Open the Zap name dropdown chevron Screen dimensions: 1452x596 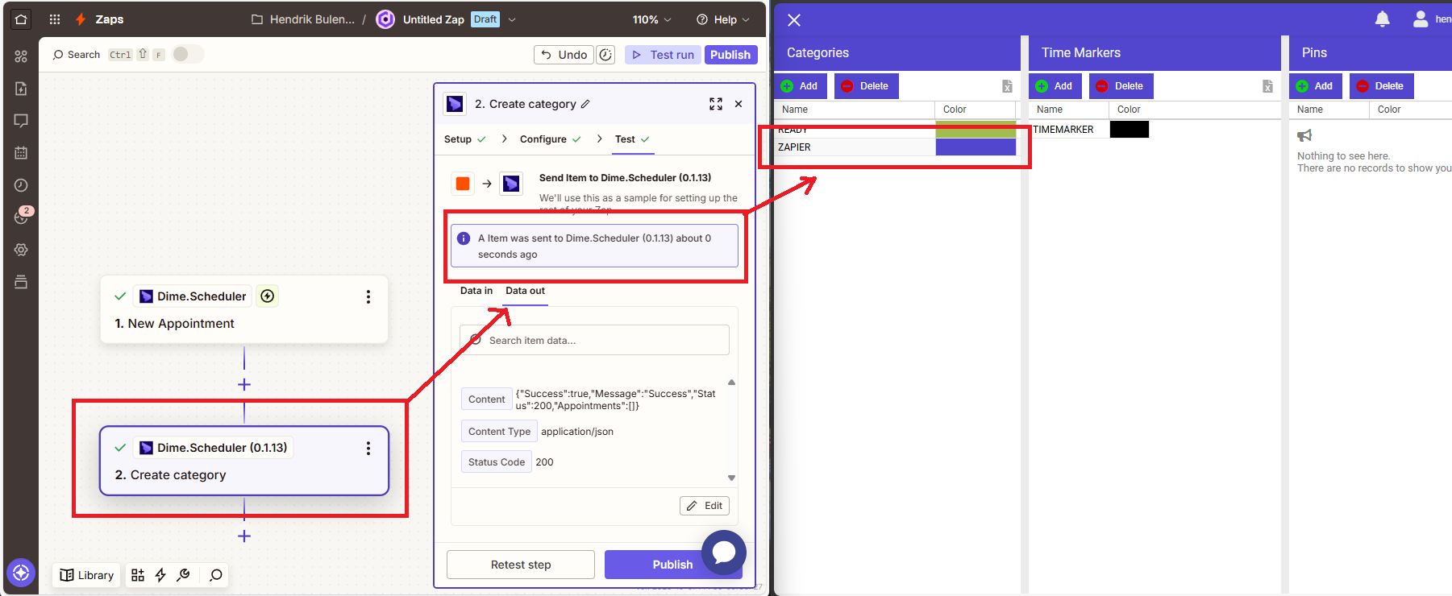pyautogui.click(x=512, y=19)
